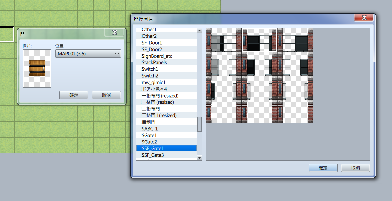Select !Switch1 in the image list
This screenshot has width=392, height=201.
(x=167, y=69)
